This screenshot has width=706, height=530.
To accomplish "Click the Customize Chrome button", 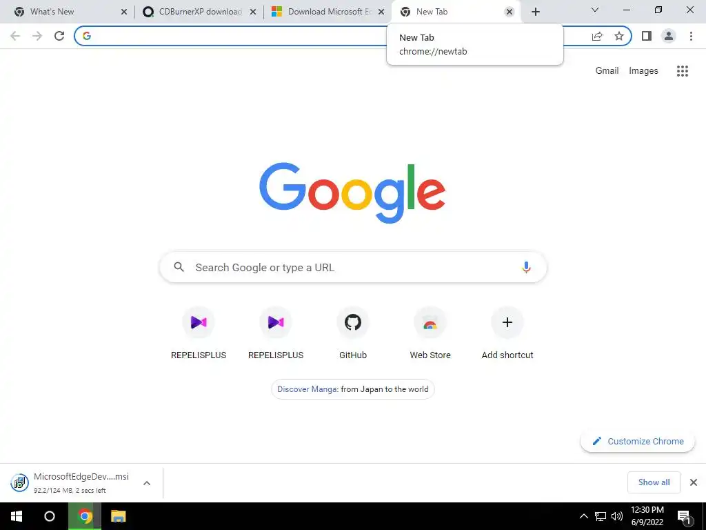I will tap(638, 441).
